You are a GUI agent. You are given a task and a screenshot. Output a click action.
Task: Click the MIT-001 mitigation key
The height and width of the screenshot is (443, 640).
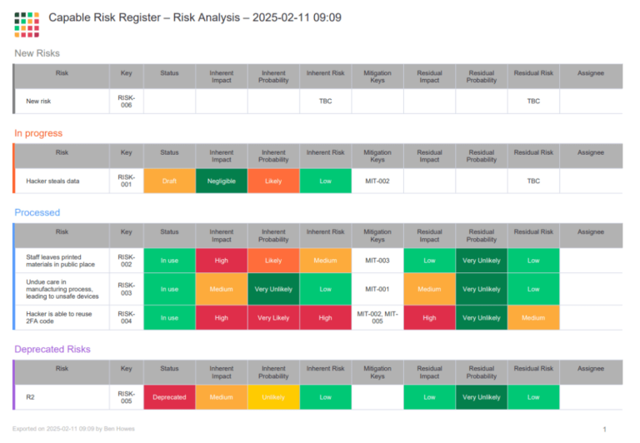[377, 289]
